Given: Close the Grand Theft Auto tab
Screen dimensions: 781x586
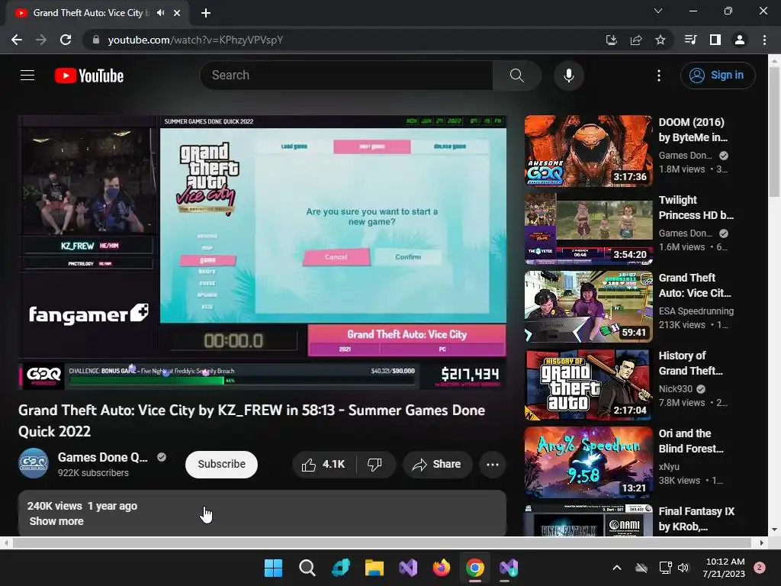Looking at the screenshot, I should click(177, 13).
